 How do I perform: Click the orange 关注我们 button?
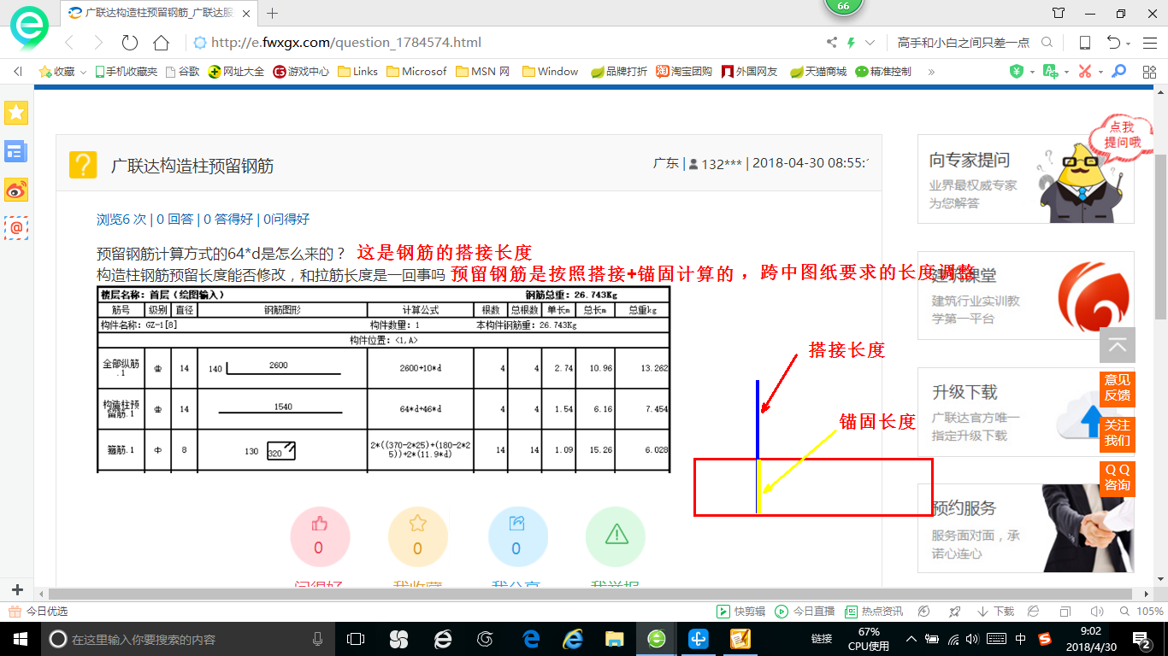[x=1118, y=434]
